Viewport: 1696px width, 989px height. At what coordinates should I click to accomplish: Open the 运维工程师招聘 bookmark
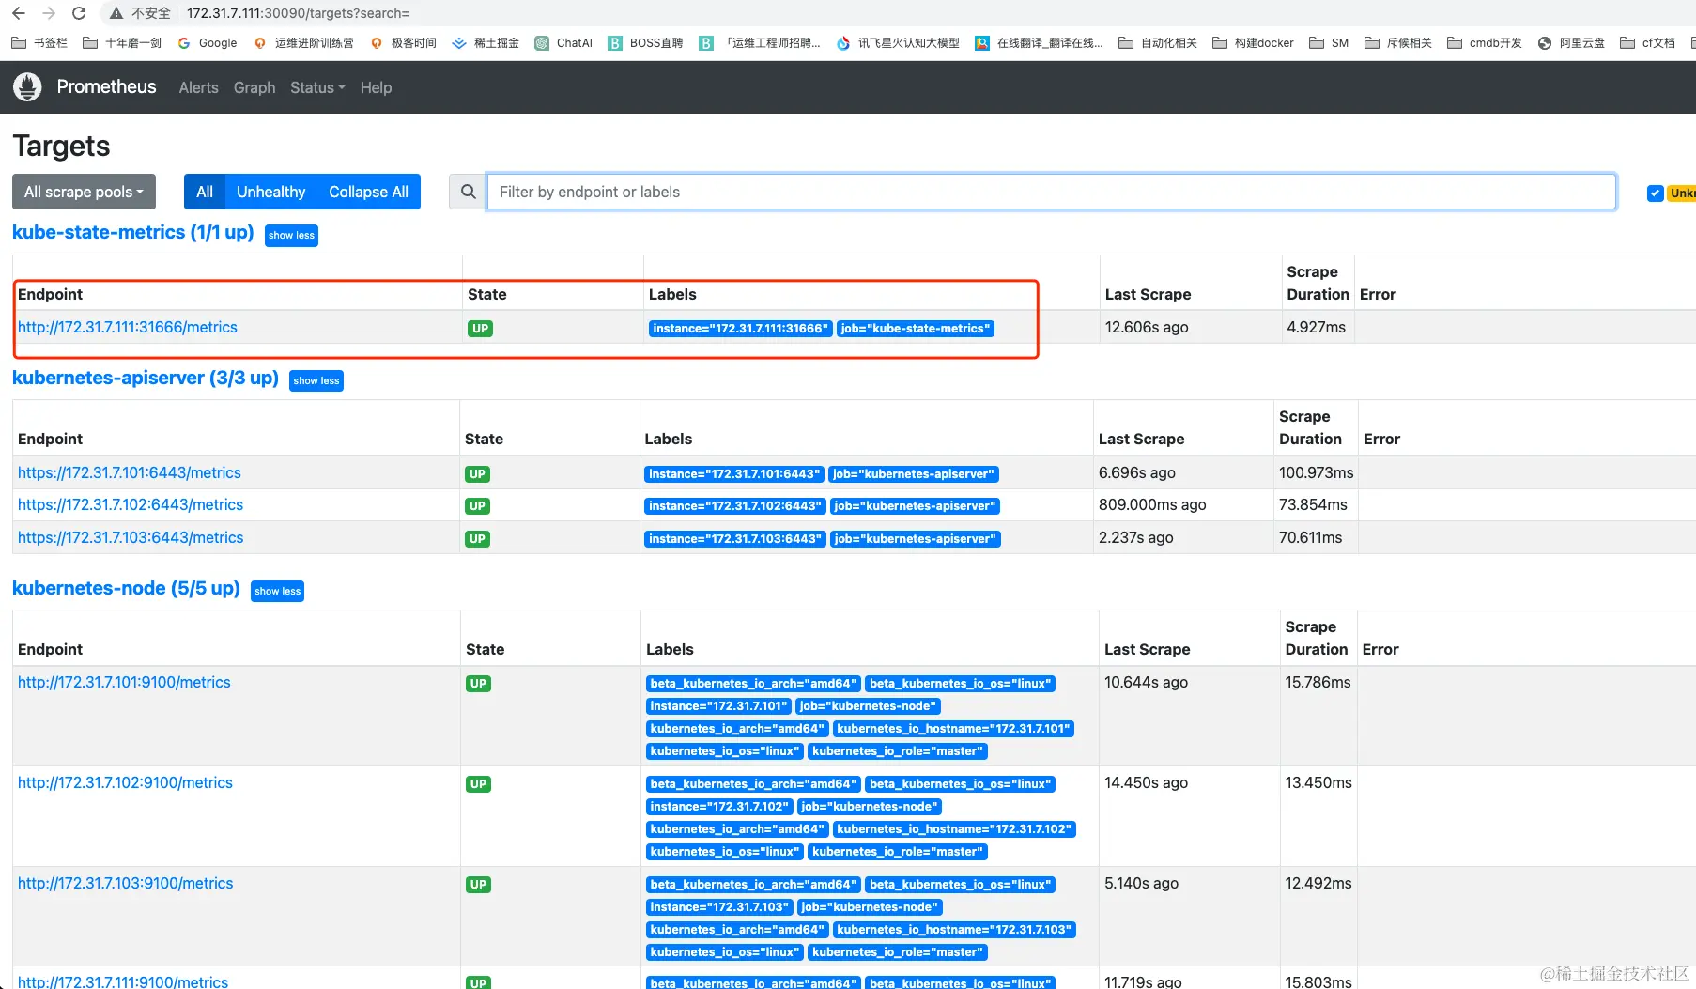[760, 43]
